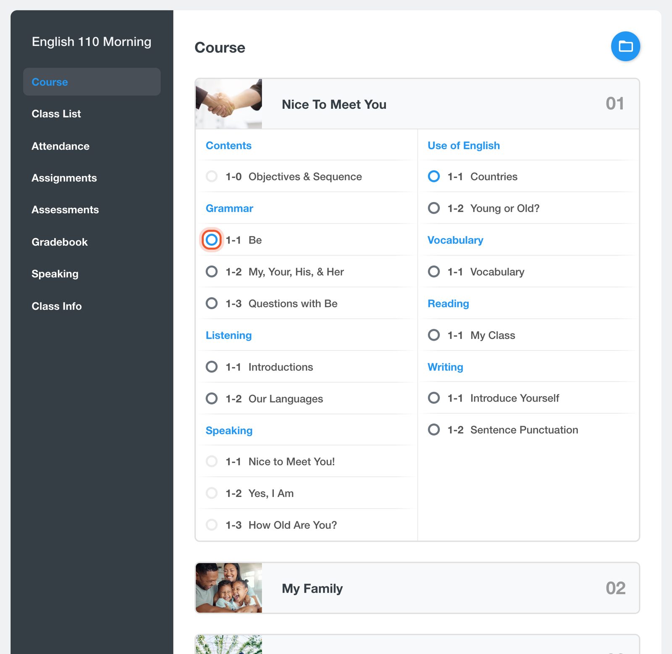Collapse the Nice To Meet You unit header

(417, 104)
